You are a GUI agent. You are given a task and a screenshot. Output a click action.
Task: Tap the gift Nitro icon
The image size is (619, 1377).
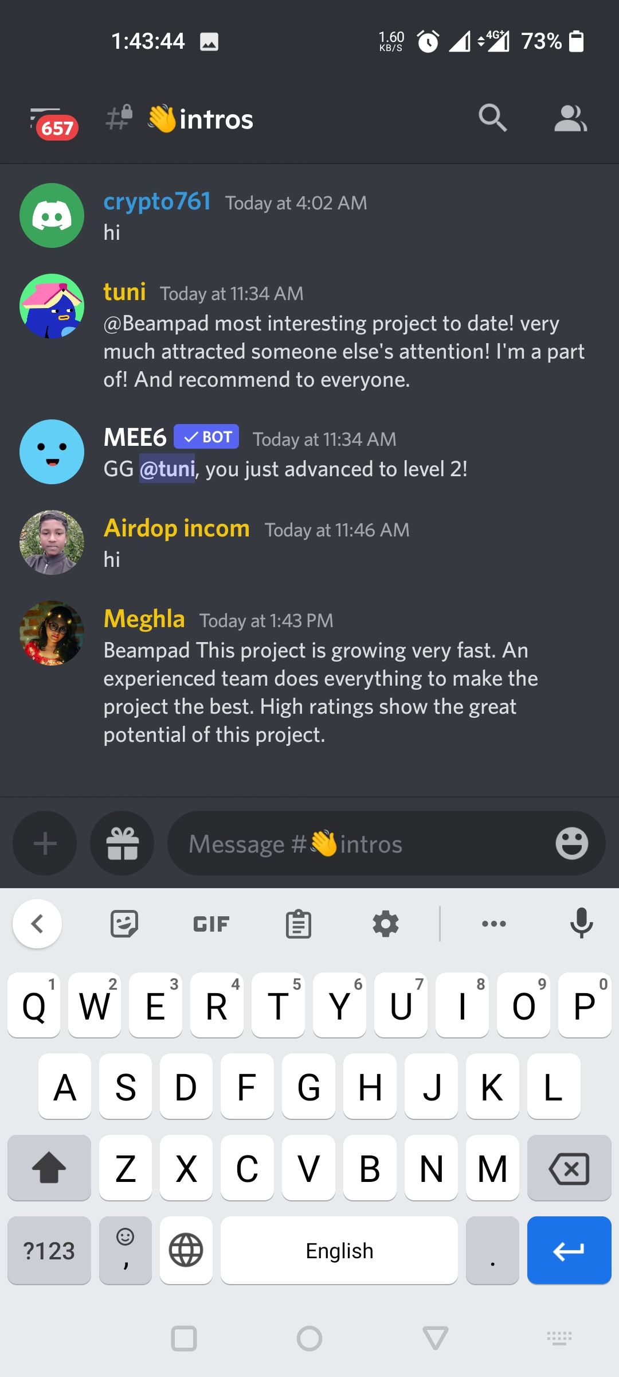pos(122,843)
